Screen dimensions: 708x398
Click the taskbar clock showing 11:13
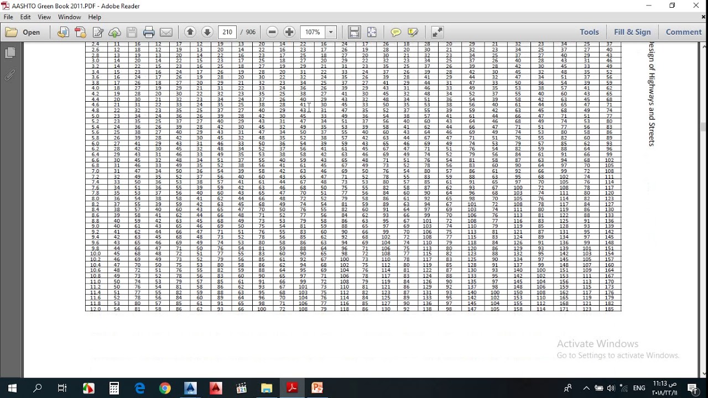pos(665,388)
